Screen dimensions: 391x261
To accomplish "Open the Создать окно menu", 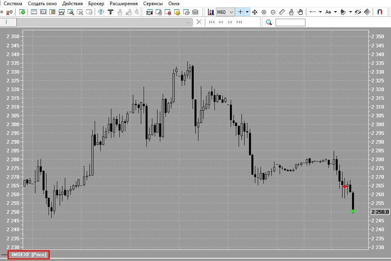I will (x=43, y=4).
